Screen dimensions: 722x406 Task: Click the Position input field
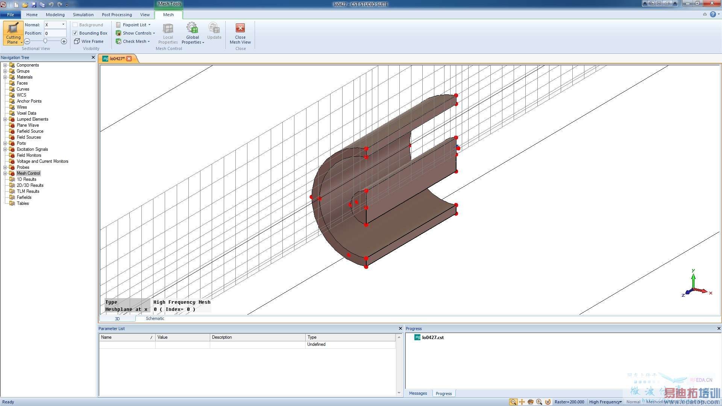tap(55, 33)
